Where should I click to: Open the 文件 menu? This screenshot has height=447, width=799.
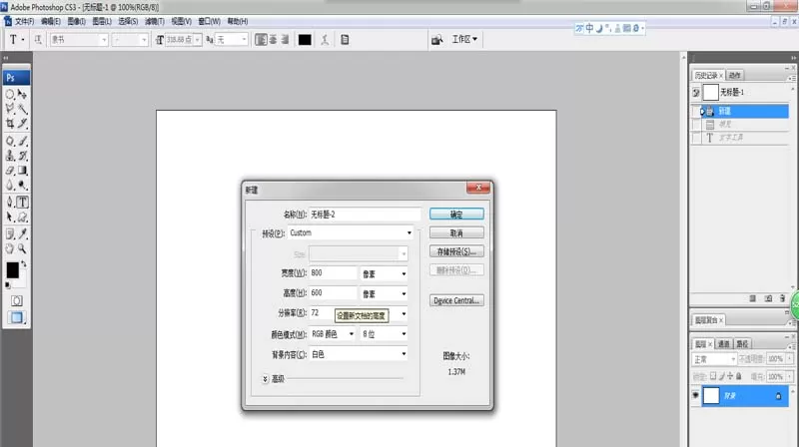pos(23,21)
